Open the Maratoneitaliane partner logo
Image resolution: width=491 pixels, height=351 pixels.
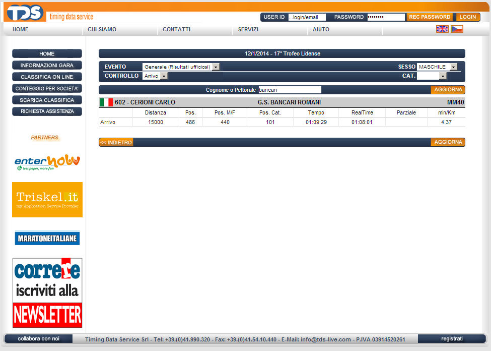point(47,238)
